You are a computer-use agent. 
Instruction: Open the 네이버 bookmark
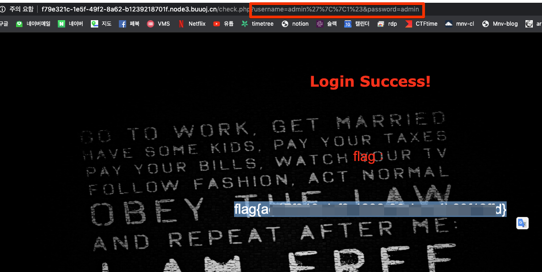click(x=71, y=24)
